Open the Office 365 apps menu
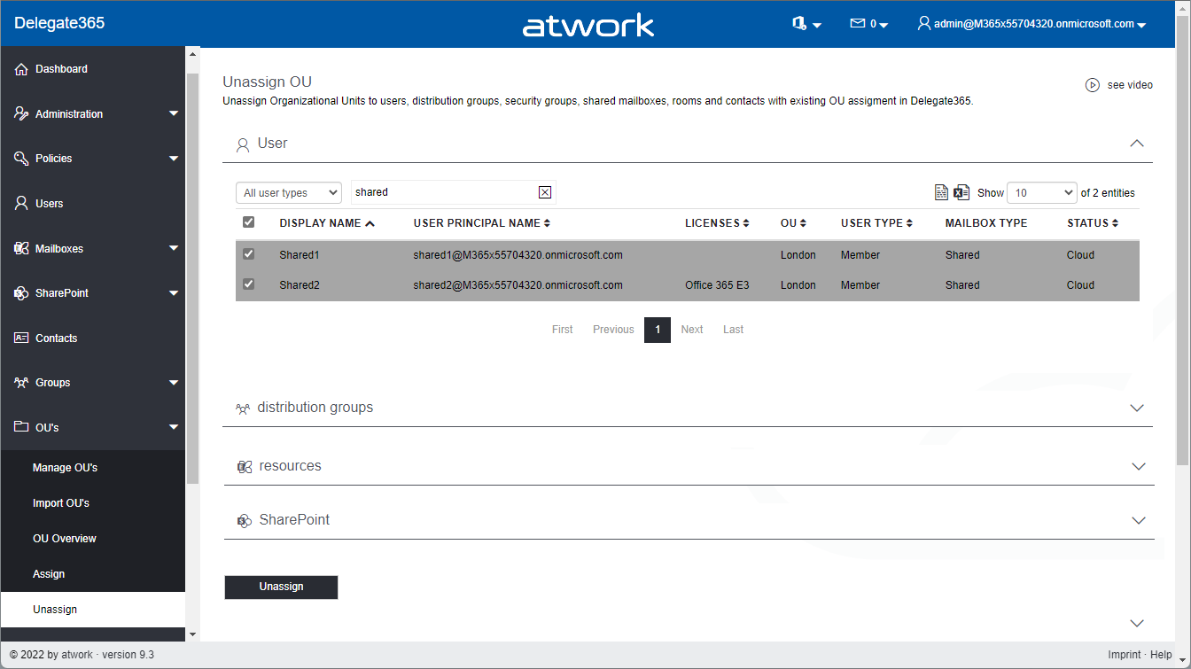 point(806,24)
